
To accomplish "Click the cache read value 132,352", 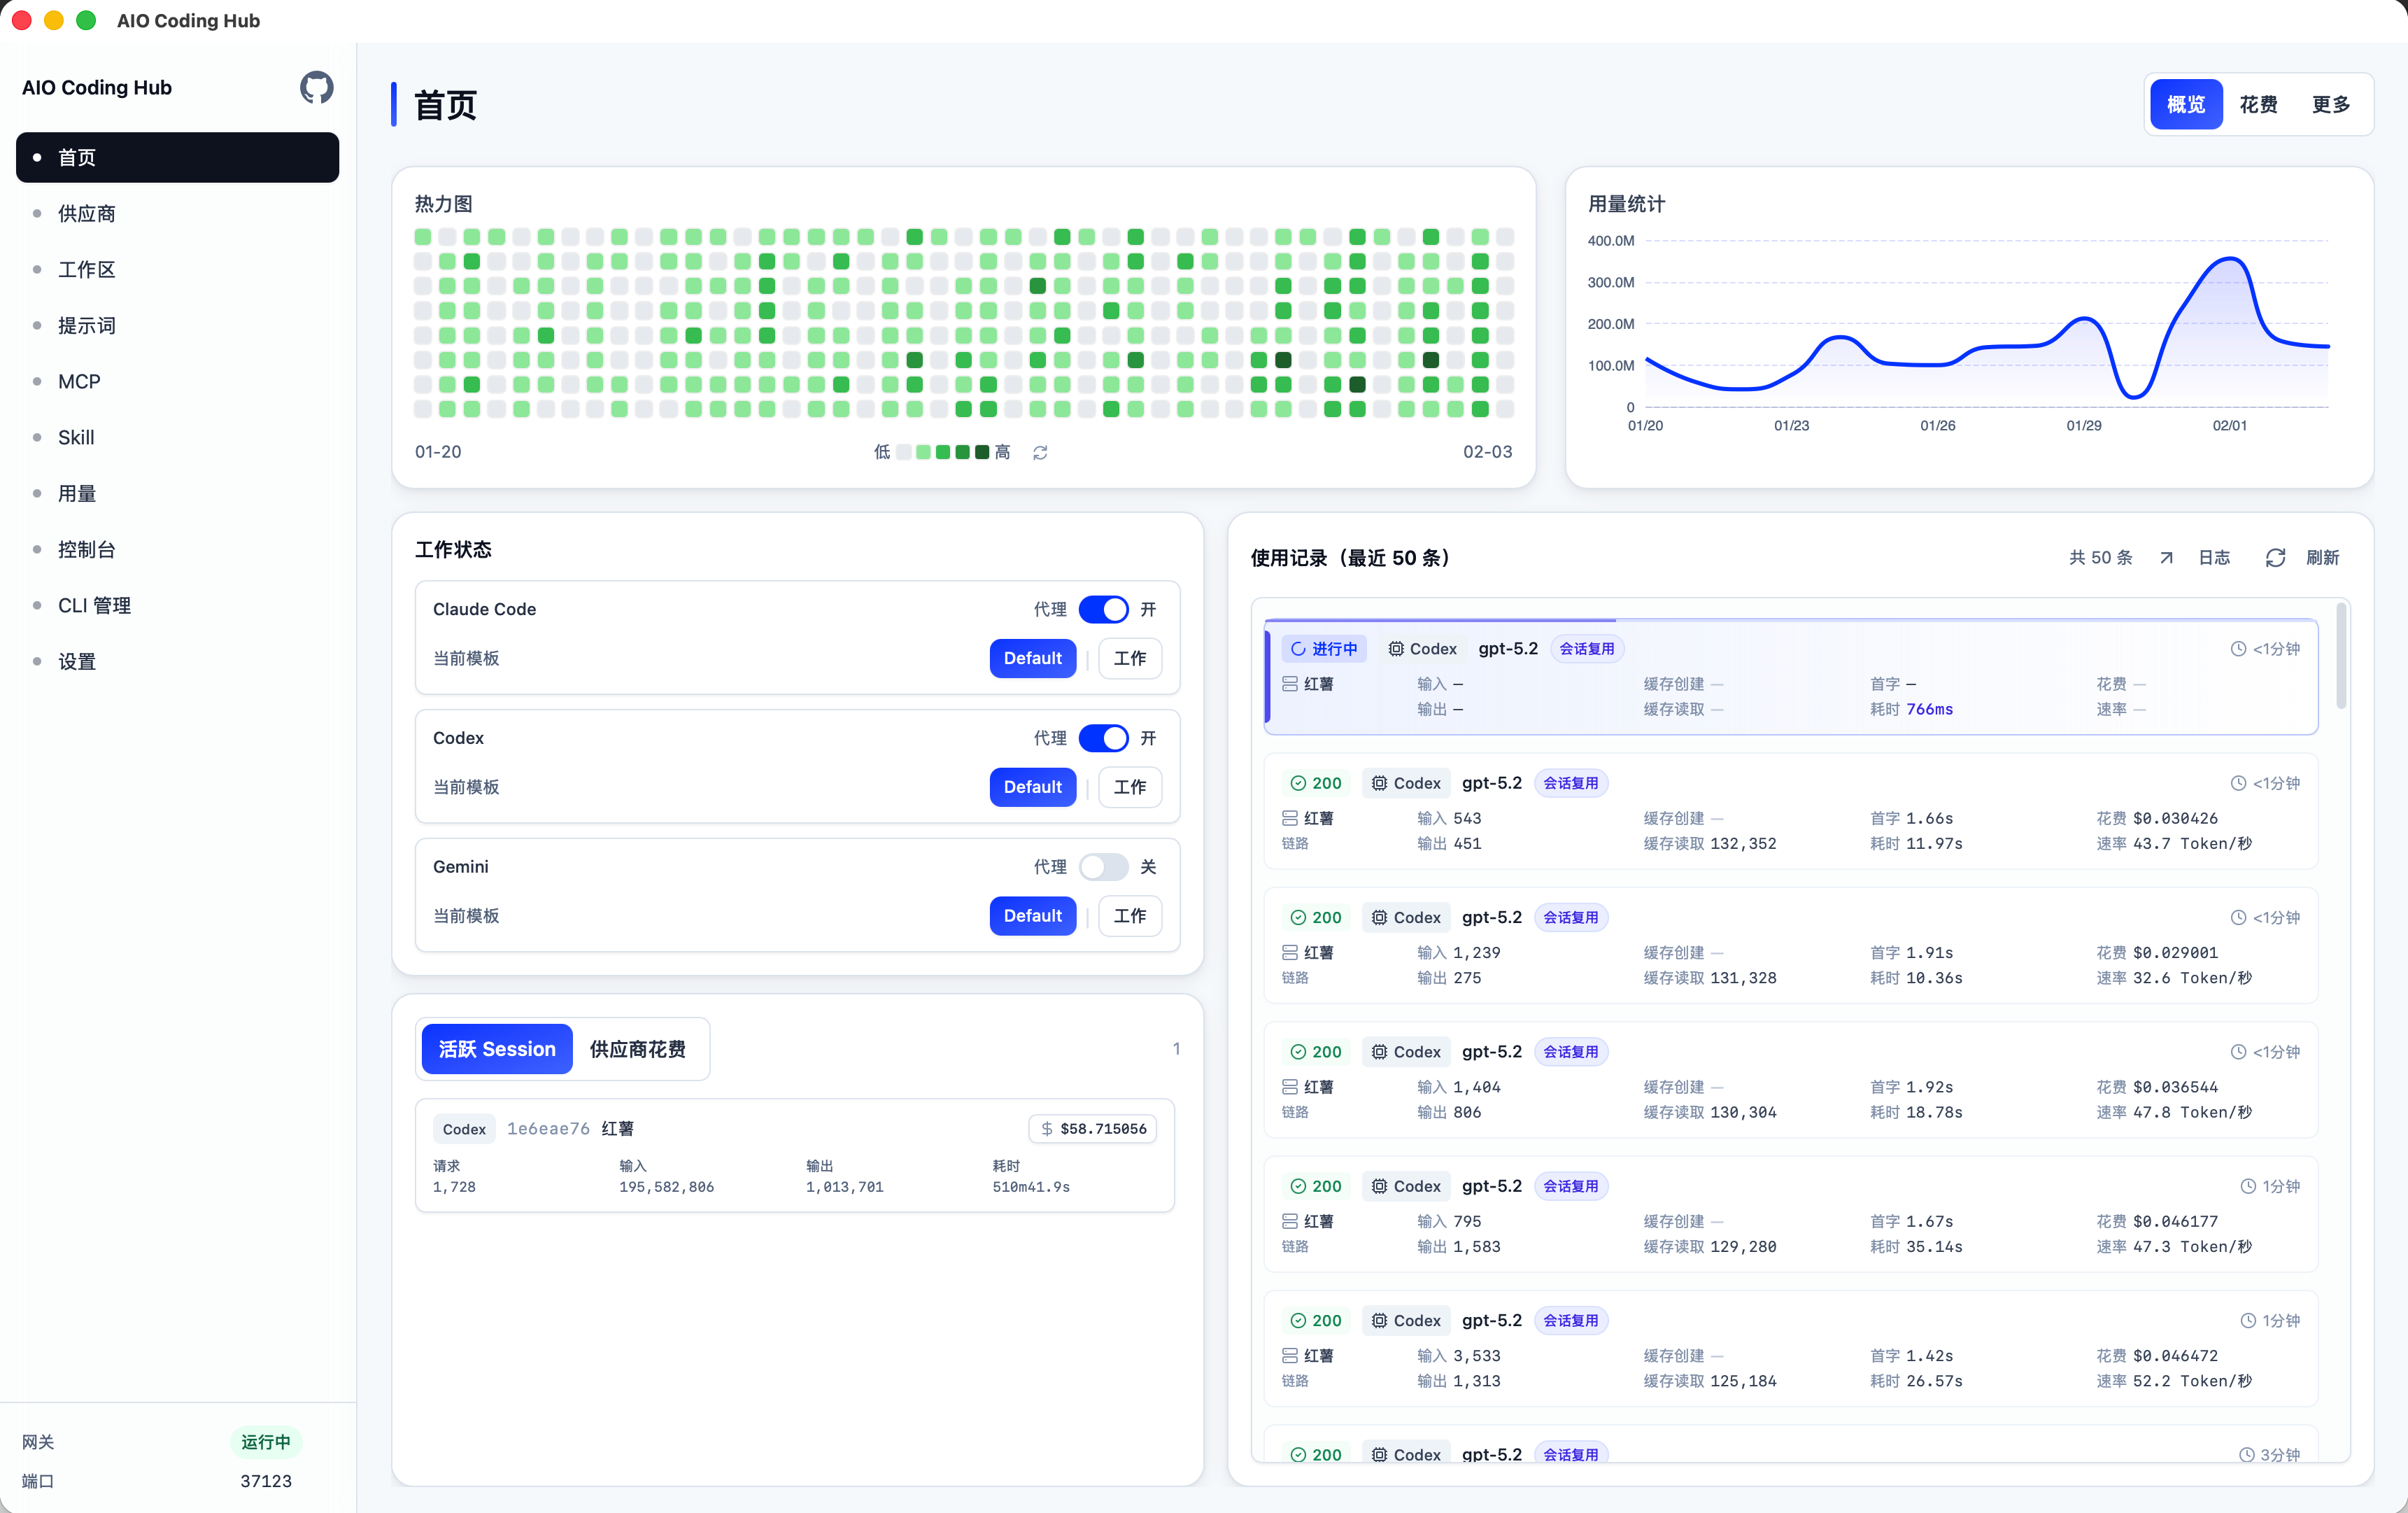I will pos(1743,844).
